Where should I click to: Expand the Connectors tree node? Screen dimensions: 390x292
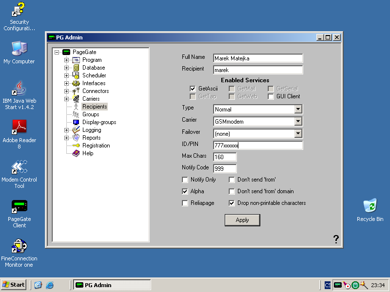[x=66, y=91]
